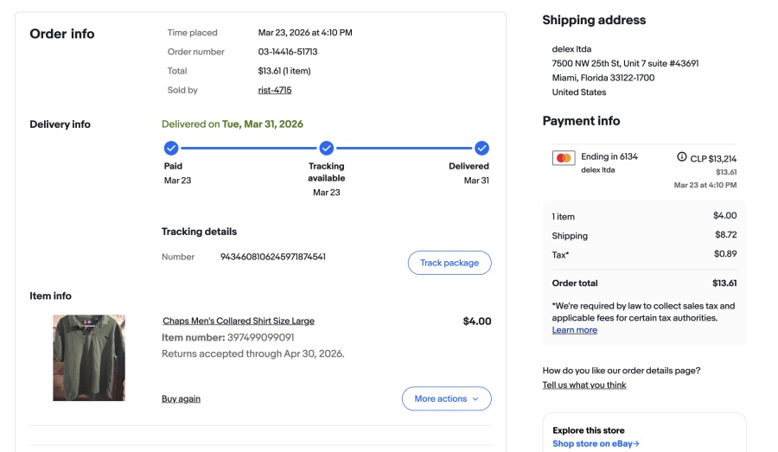Screen dimensions: 778x452
Task: Select the Buy again link
Action: pyautogui.click(x=181, y=398)
